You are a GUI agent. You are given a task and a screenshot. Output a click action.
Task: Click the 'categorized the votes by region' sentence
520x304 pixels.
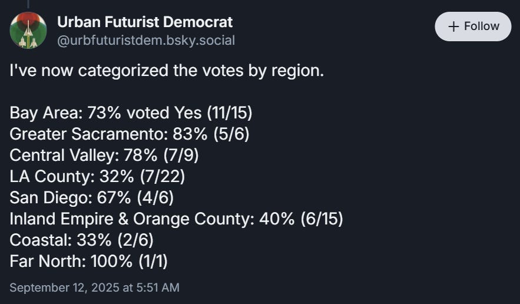167,71
